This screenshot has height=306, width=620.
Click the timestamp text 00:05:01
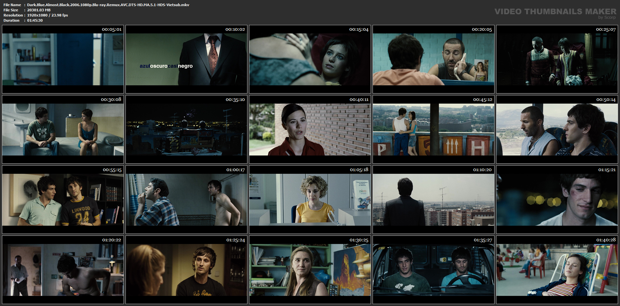pos(112,29)
